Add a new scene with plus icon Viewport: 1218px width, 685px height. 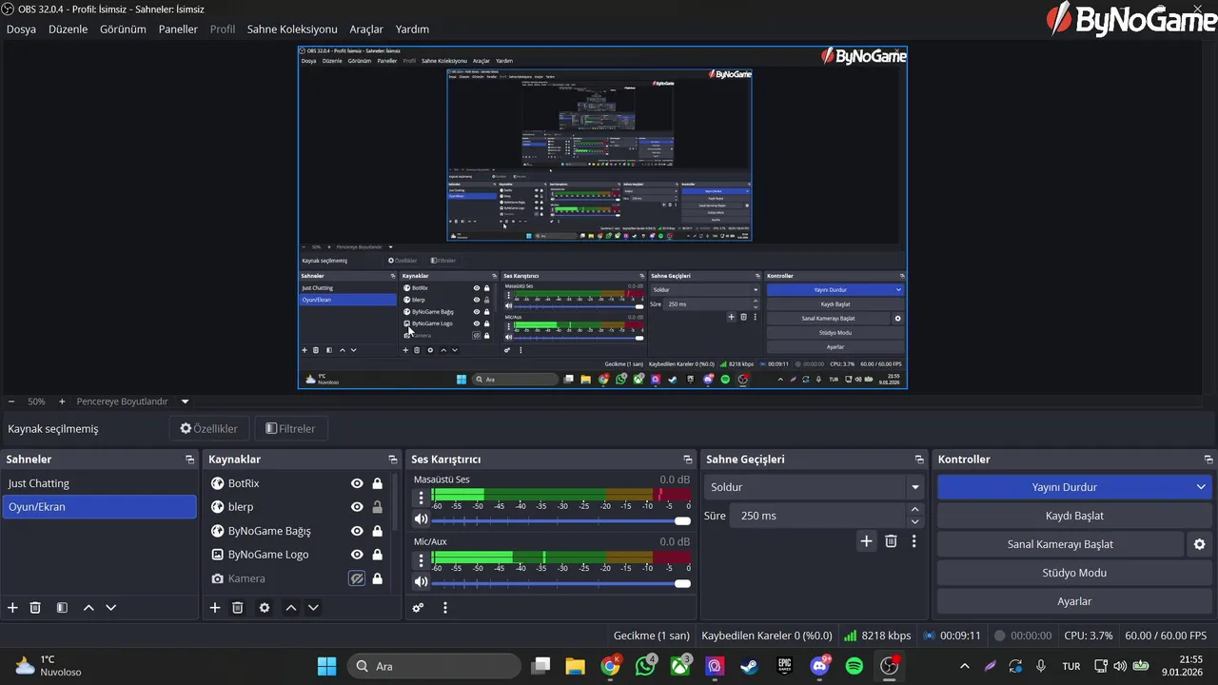12,608
